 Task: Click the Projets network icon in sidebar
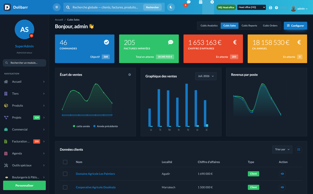[6, 117]
